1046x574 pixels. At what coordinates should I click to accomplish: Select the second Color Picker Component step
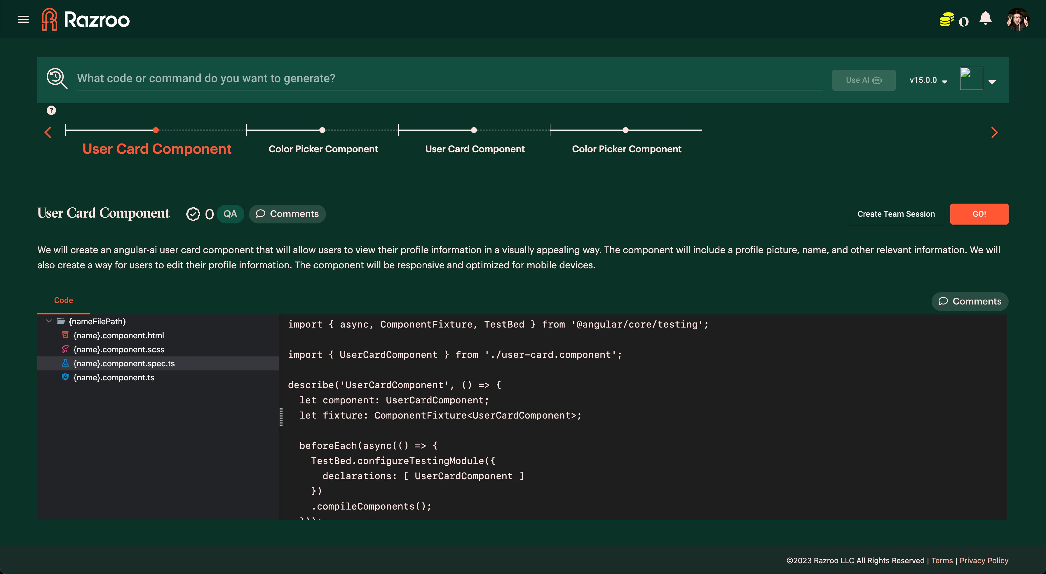626,148
